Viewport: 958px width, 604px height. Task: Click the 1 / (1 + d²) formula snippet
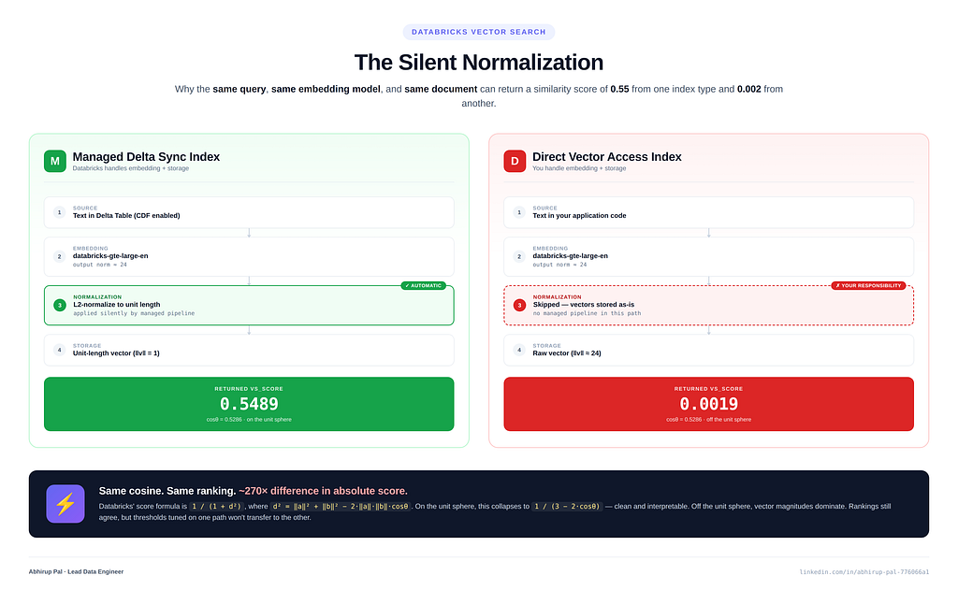point(216,506)
